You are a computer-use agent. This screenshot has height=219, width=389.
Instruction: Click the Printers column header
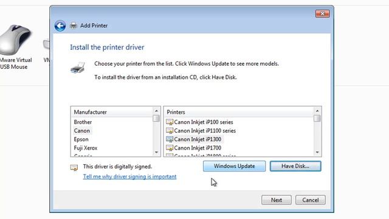(239, 112)
